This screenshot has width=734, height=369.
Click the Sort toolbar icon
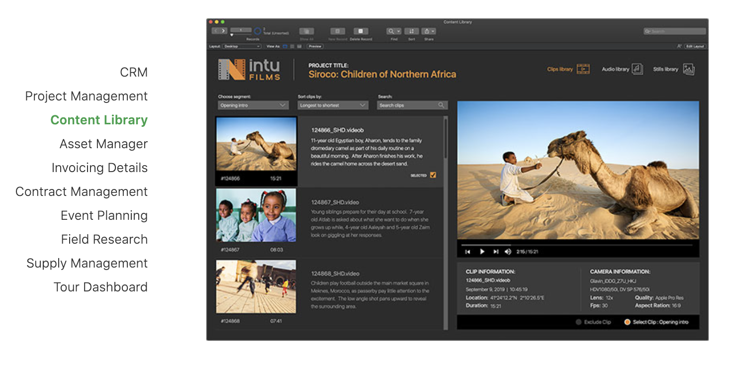click(x=411, y=31)
